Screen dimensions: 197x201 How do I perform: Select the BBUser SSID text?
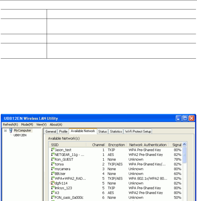tap(60, 173)
